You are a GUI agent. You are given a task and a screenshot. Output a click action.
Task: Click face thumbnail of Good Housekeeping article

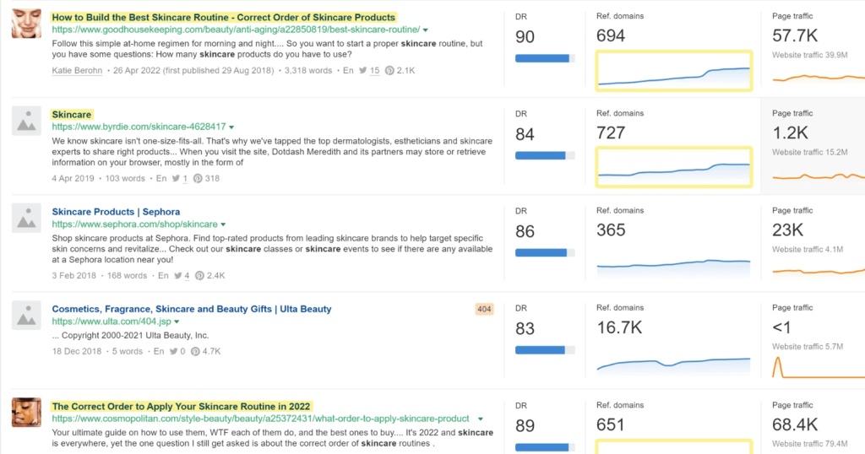pos(26,23)
